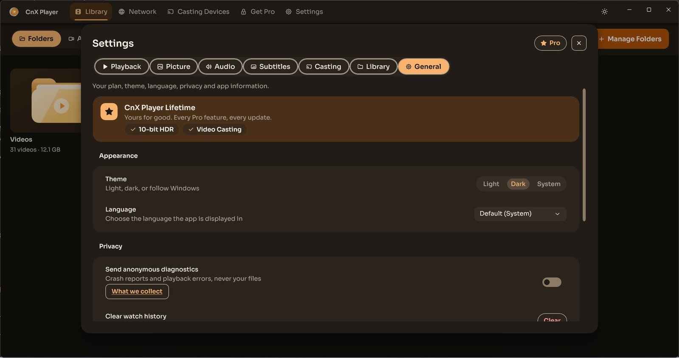The image size is (679, 358).
Task: Choose the Light theme option
Action: click(491, 184)
